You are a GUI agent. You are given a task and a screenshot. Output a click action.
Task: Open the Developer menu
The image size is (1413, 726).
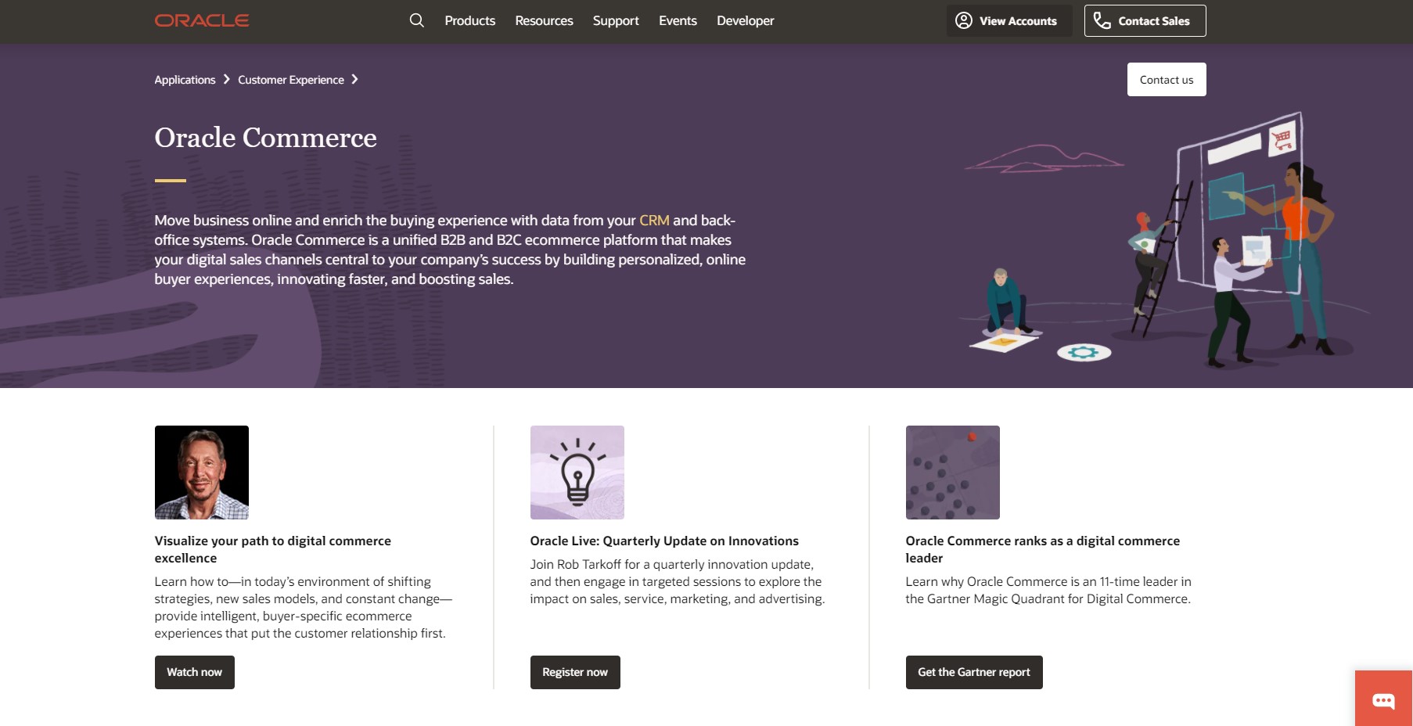(745, 20)
